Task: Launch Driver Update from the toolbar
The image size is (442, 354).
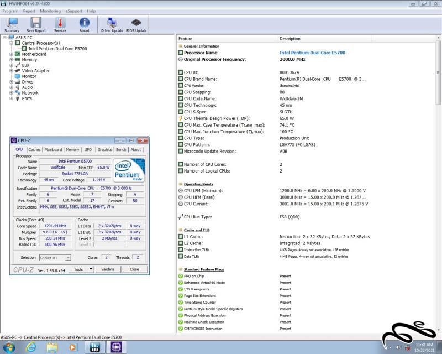Action: (x=112, y=24)
